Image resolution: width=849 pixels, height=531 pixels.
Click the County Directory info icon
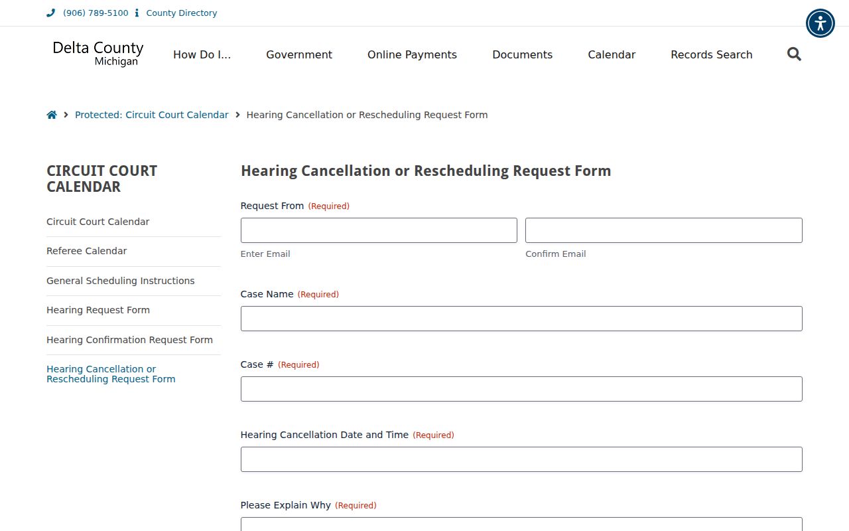[x=137, y=13]
